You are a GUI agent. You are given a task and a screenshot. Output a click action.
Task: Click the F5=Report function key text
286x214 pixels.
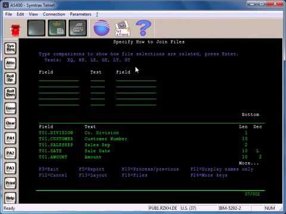click(x=92, y=169)
